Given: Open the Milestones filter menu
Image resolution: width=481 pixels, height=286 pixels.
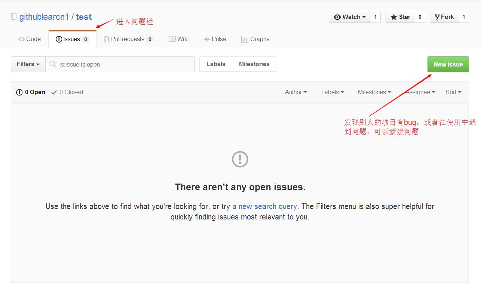Looking at the screenshot, I should tap(374, 92).
